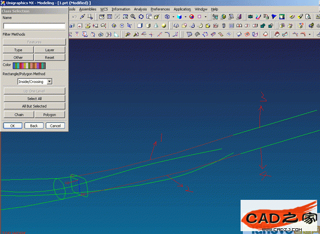This screenshot has height=234, width=320.
Task: Confirm Class Selection with OK
Action: (13, 126)
